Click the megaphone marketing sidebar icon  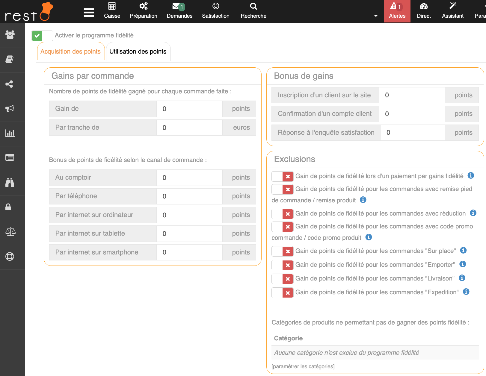pyautogui.click(x=10, y=109)
